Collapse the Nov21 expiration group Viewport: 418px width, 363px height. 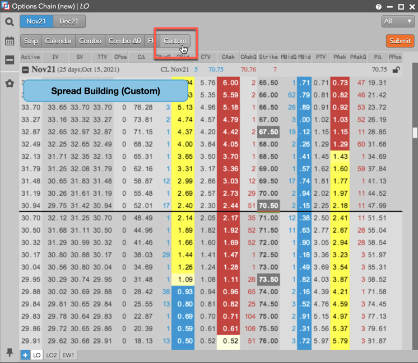click(25, 70)
